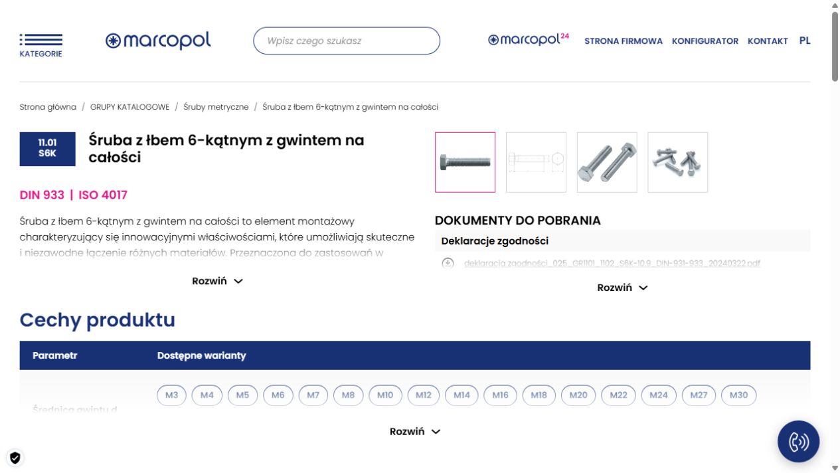Select the M10 thread variant
This screenshot has width=840, height=473.
385,395
